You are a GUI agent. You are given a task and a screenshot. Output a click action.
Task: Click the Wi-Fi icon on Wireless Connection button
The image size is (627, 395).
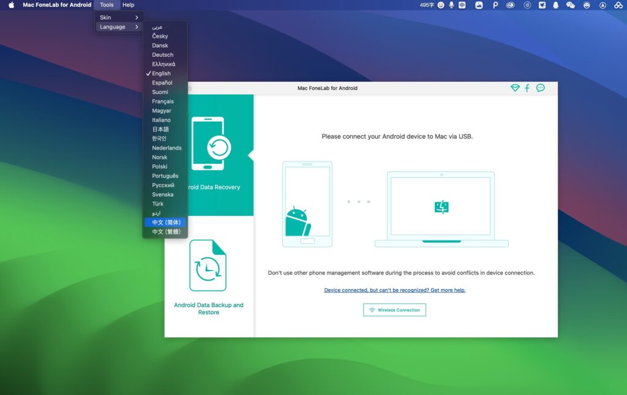(x=372, y=309)
